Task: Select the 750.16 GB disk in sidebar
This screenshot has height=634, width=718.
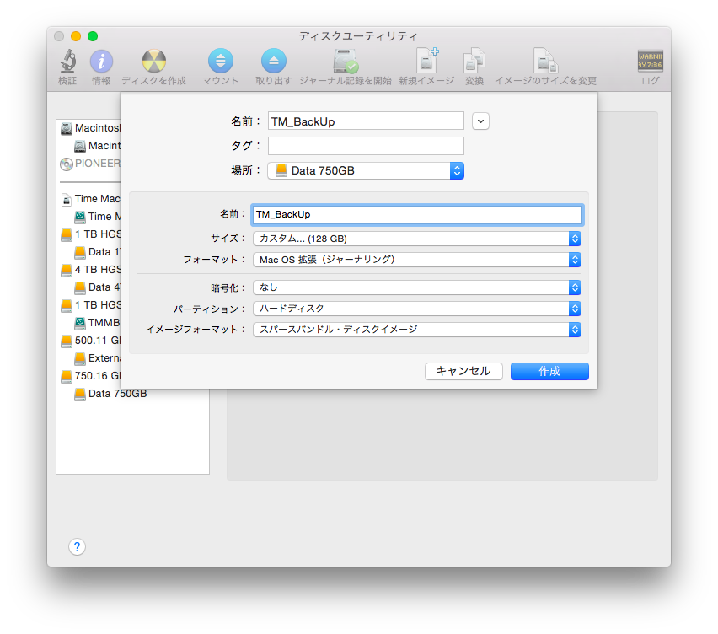Action: point(90,376)
